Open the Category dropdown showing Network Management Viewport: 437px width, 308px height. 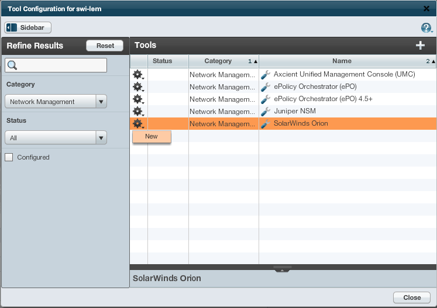(x=56, y=102)
